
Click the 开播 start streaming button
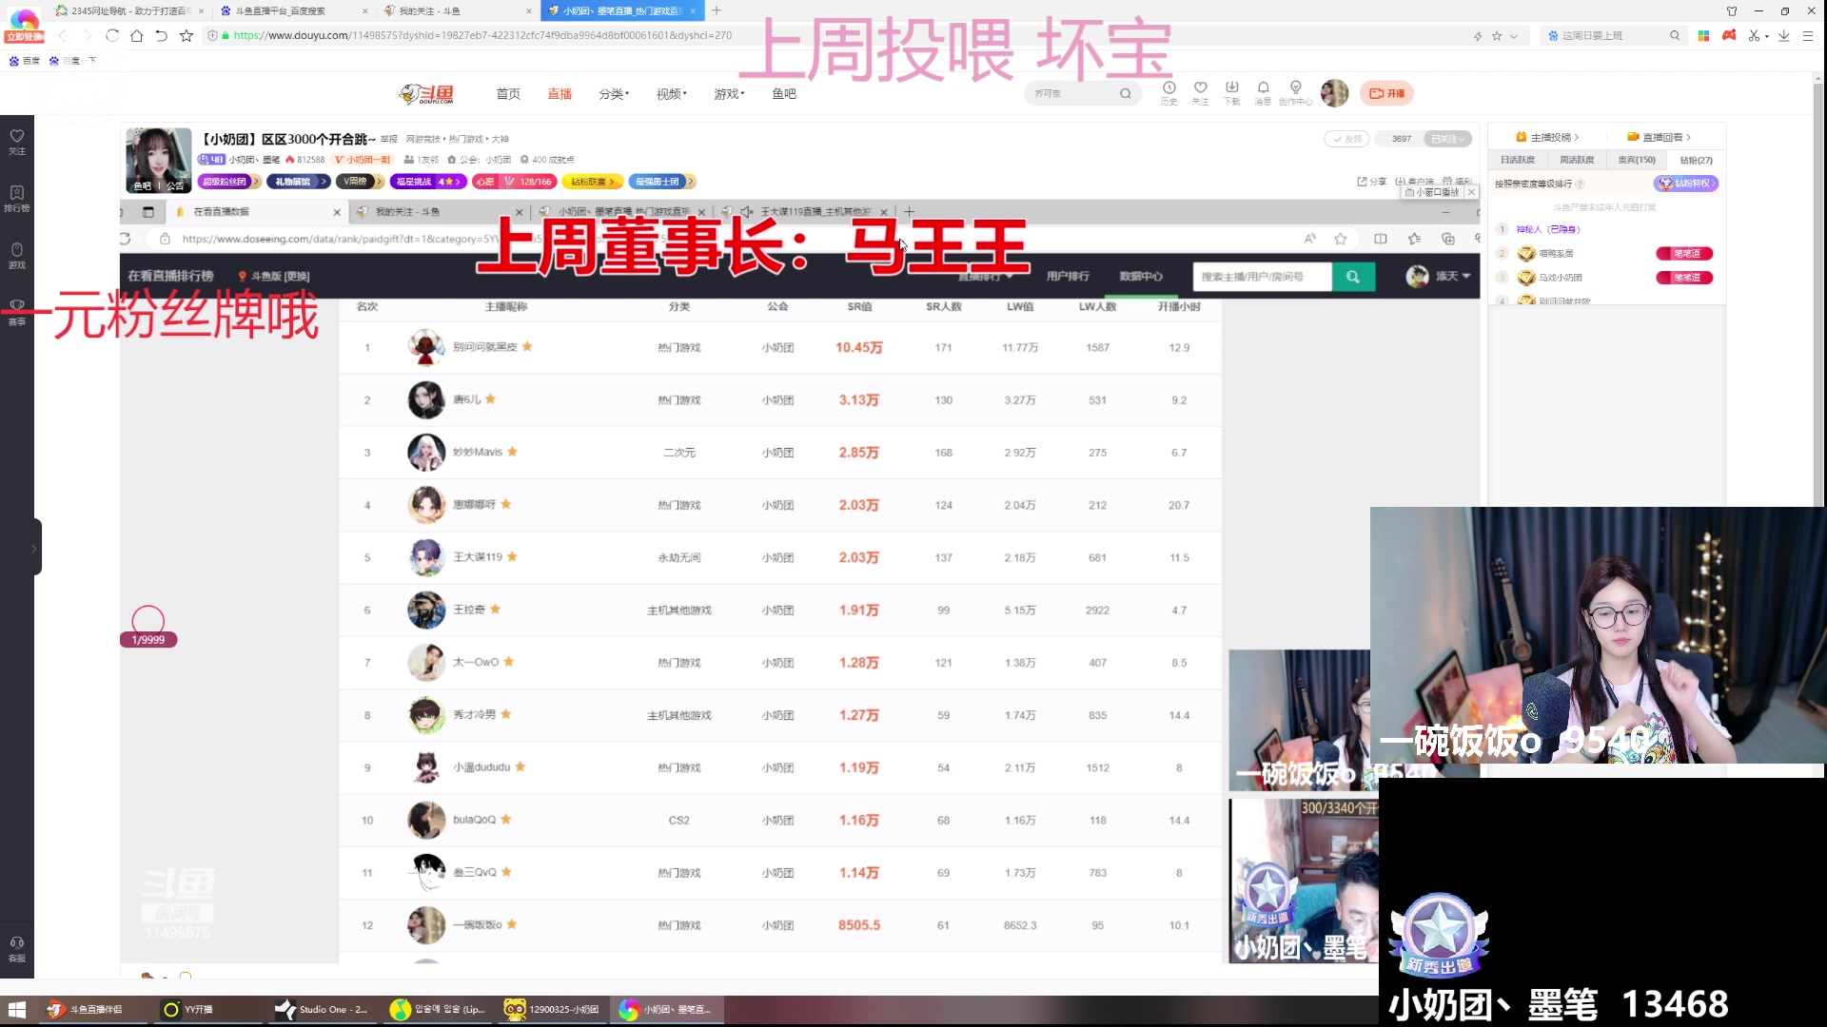click(x=1386, y=93)
